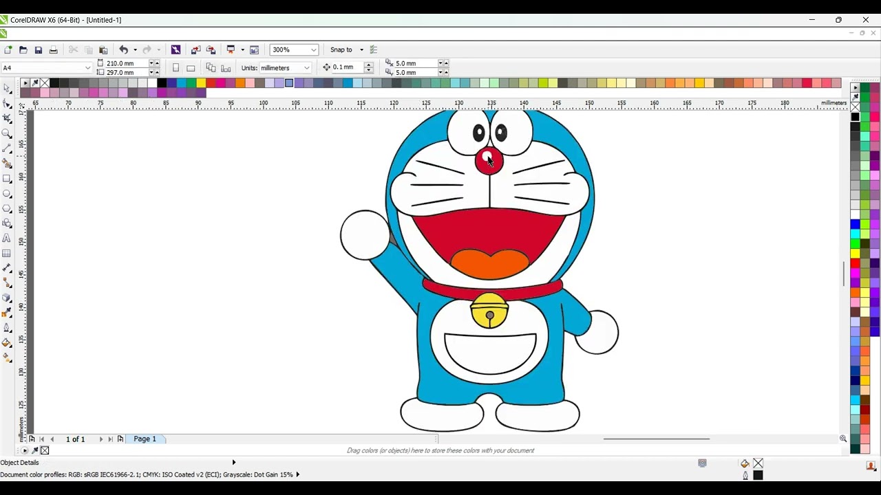This screenshot has height=495, width=881.
Task: Pick the Smart Fill tool
Action: [x=7, y=164]
